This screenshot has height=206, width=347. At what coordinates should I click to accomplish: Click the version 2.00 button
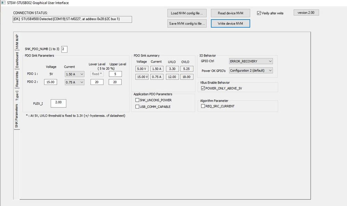tap(306, 12)
